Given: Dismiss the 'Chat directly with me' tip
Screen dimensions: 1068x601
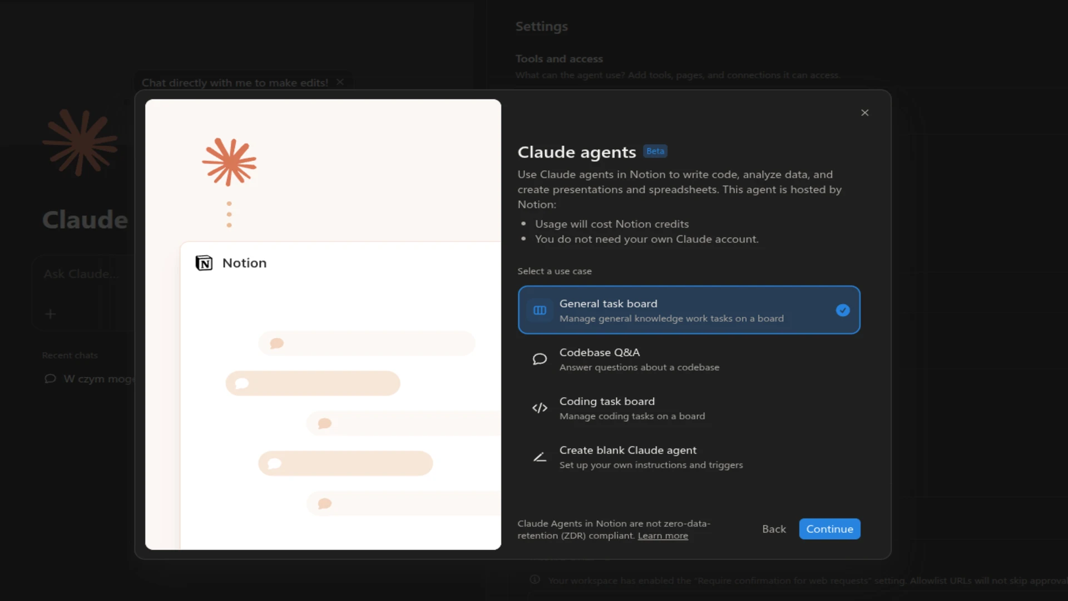Looking at the screenshot, I should click(x=340, y=82).
